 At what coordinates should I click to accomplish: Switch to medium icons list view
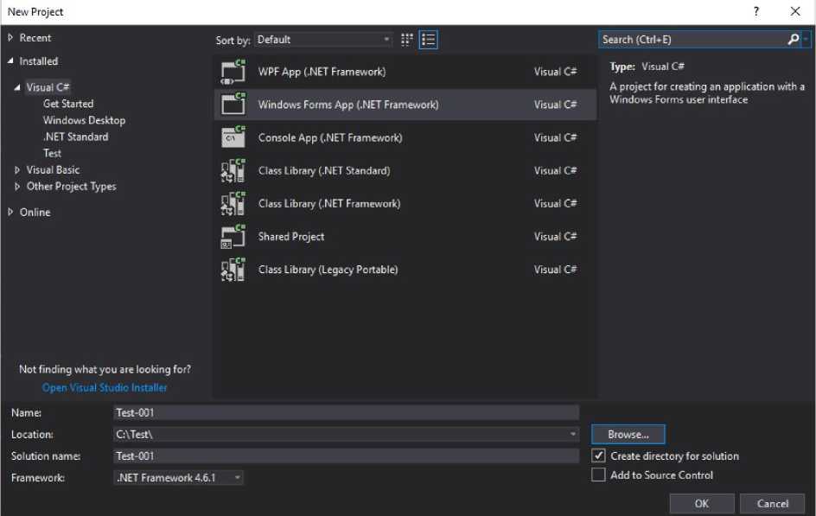(428, 40)
